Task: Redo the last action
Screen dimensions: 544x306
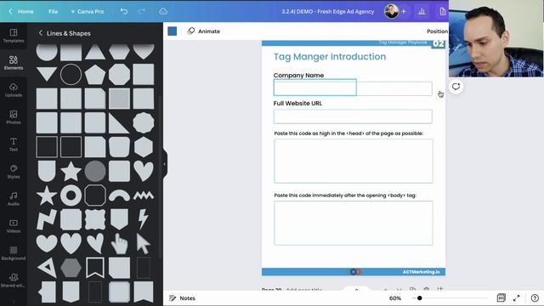Action: 142,11
